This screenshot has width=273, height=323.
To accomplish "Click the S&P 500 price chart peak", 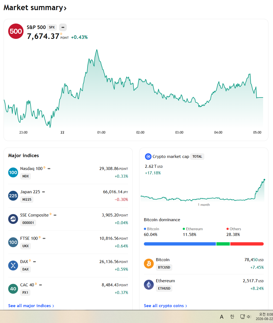I will coord(97,50).
